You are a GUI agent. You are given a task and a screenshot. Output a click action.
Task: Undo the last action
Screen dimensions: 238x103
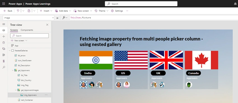click(18, 11)
